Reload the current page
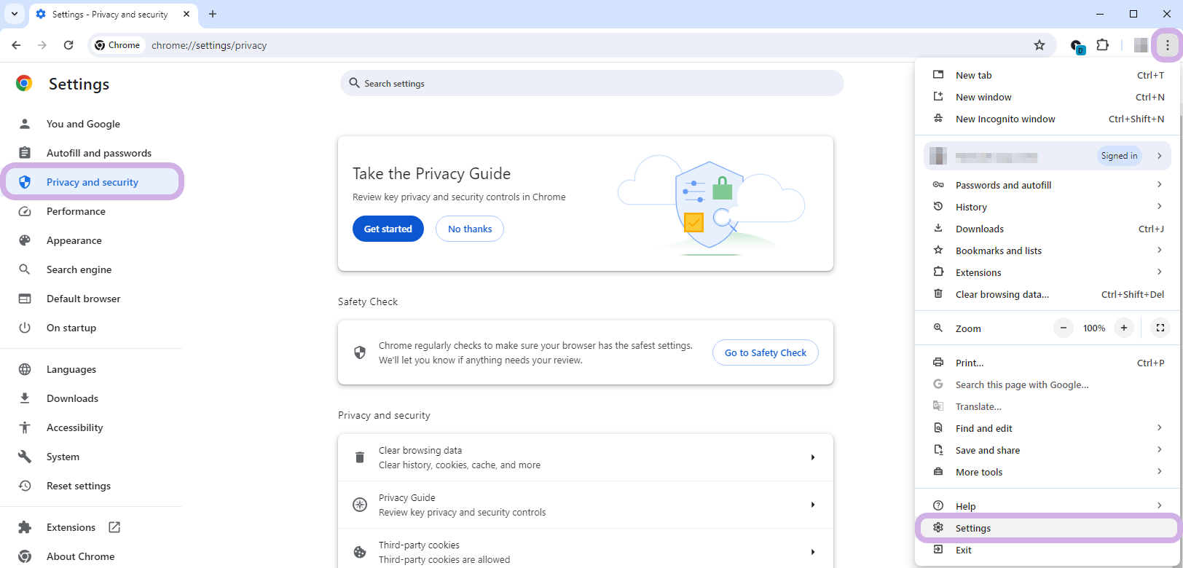Screen dimensions: 1183x568 point(68,45)
